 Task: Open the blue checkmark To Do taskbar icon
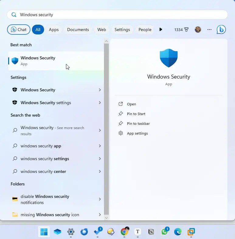pos(98,231)
